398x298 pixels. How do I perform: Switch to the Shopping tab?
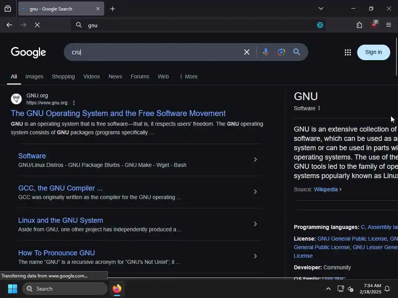click(x=63, y=76)
